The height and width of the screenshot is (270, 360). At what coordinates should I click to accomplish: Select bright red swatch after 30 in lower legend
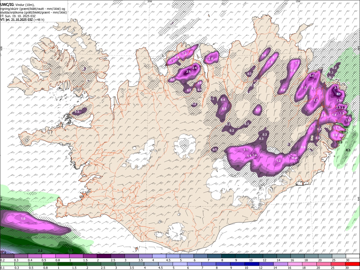tap(353, 264)
